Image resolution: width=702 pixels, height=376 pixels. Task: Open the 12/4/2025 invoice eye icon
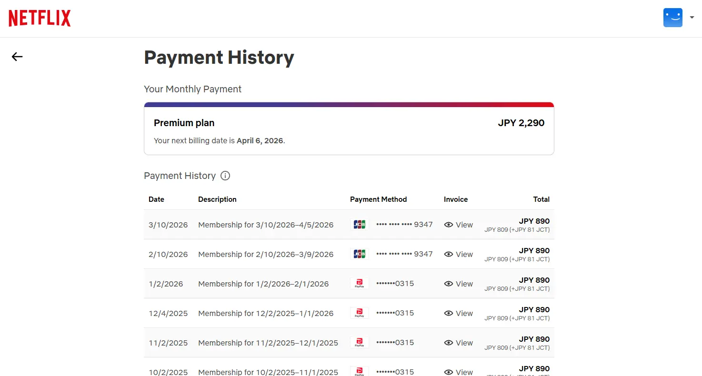coord(448,313)
